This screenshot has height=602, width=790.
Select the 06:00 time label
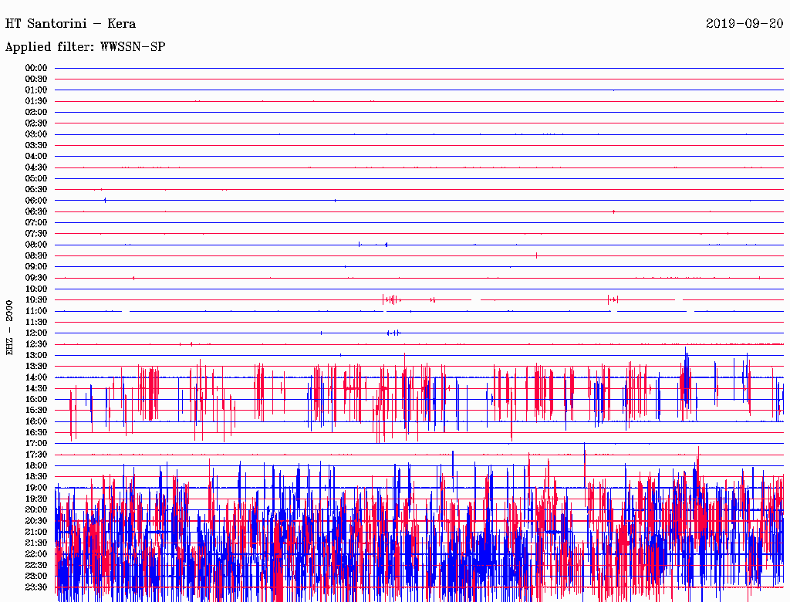[x=36, y=201]
